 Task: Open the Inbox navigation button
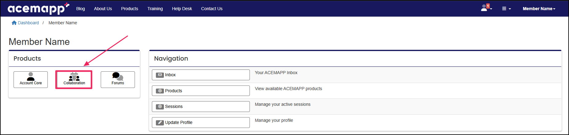click(x=201, y=75)
